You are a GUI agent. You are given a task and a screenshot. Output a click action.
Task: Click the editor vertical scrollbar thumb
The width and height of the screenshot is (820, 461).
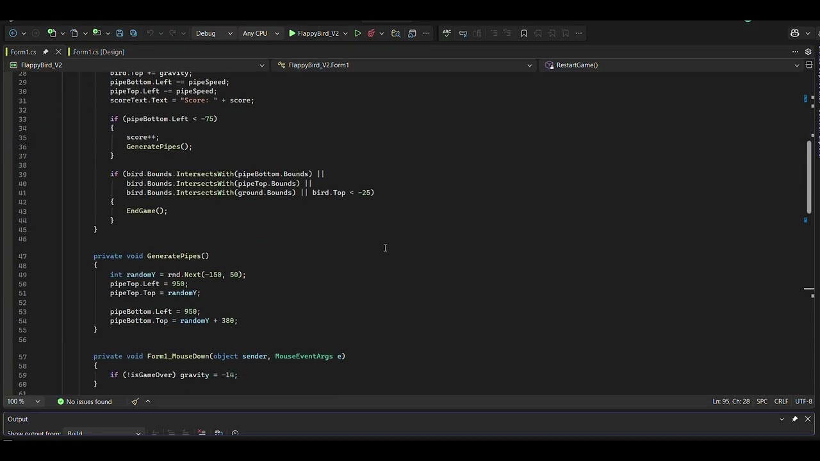pos(809,176)
